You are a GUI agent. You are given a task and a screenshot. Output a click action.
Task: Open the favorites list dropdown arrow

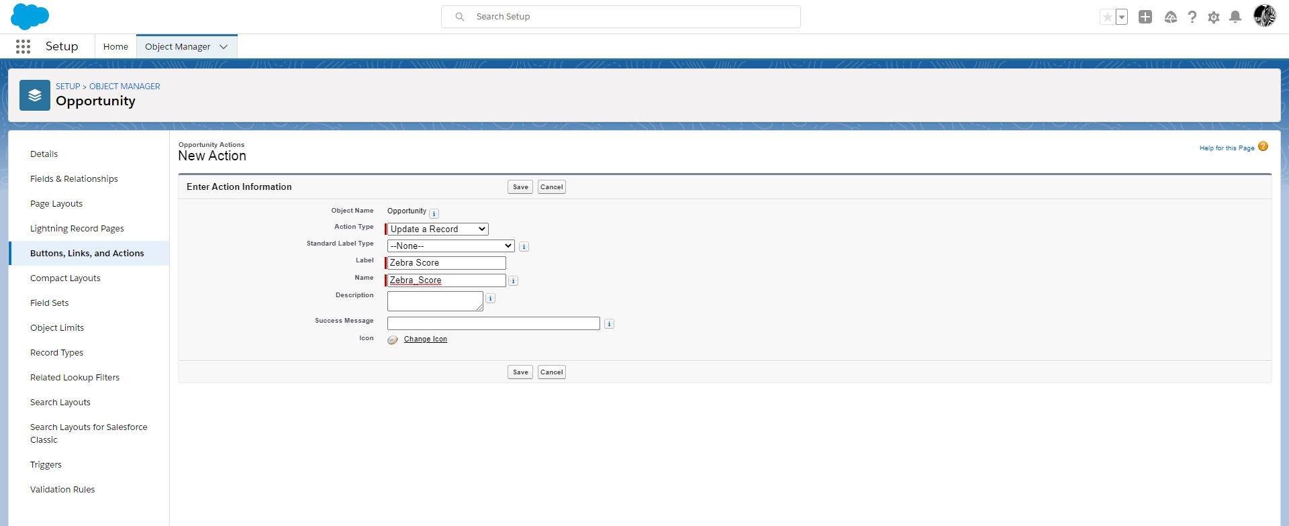click(x=1122, y=17)
